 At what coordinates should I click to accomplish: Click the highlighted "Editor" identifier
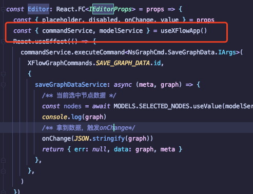pos(38,9)
